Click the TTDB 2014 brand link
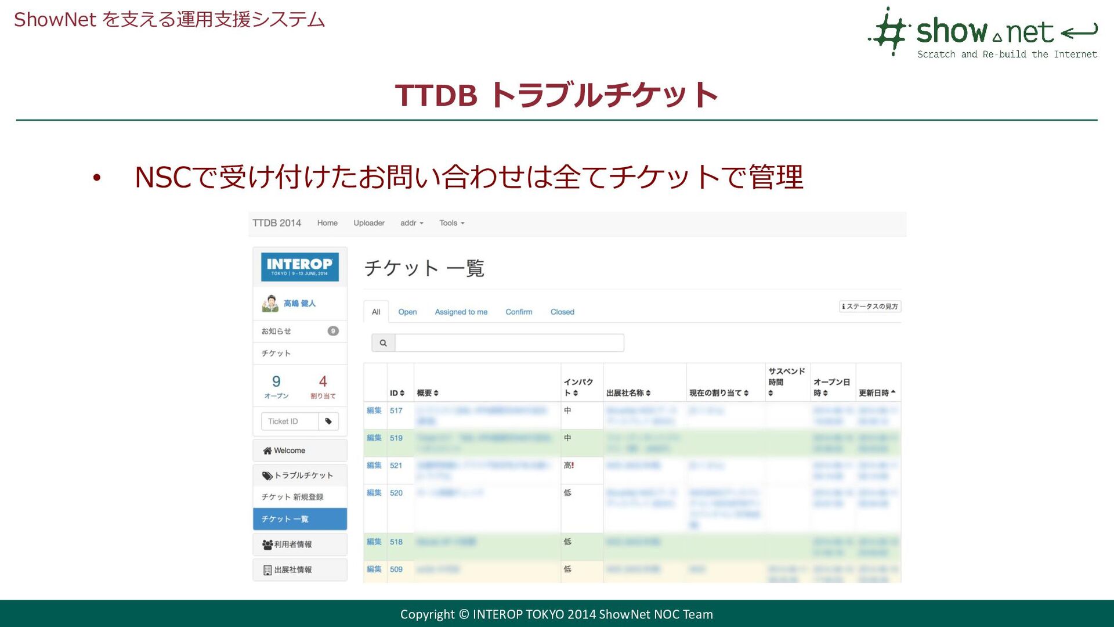 [277, 223]
